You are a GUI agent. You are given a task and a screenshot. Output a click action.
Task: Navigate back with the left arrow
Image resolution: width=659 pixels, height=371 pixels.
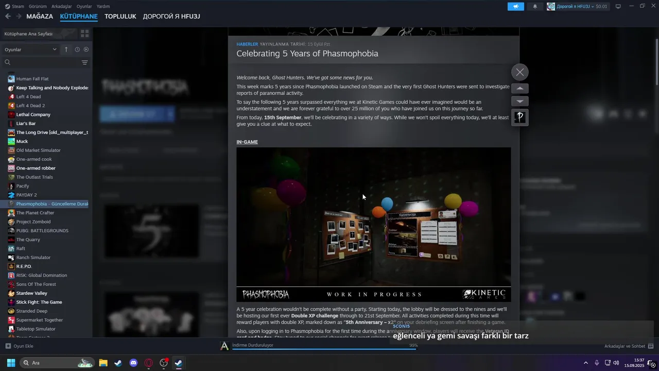coord(8,16)
